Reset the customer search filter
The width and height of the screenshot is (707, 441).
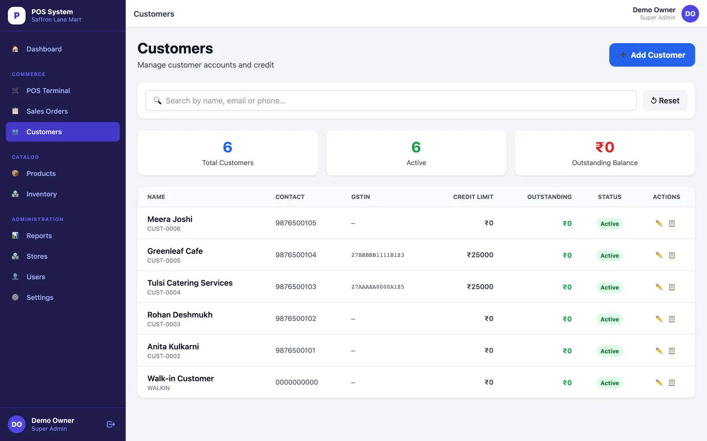pyautogui.click(x=665, y=101)
